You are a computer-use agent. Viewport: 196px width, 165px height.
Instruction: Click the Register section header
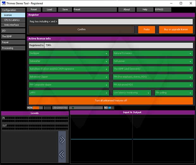(x=111, y=15)
